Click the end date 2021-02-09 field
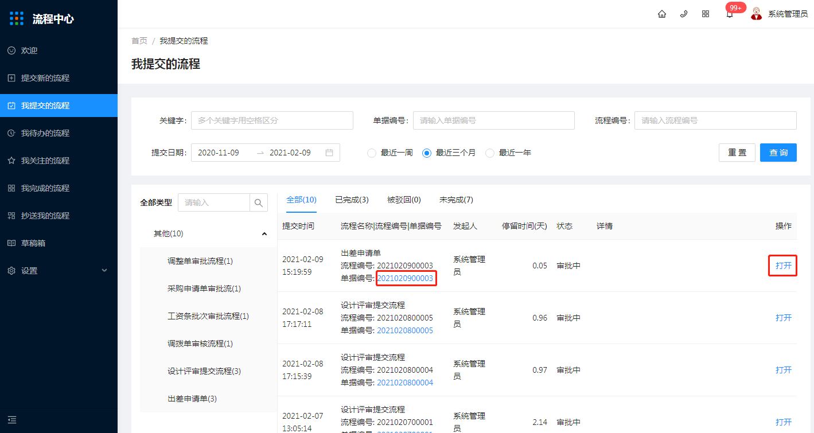 pos(290,153)
